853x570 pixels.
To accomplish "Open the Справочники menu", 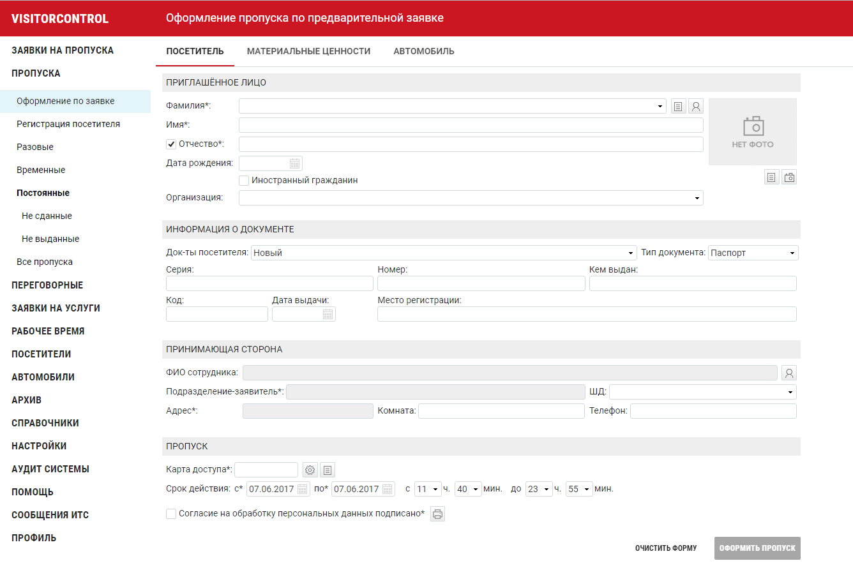I will coord(45,423).
